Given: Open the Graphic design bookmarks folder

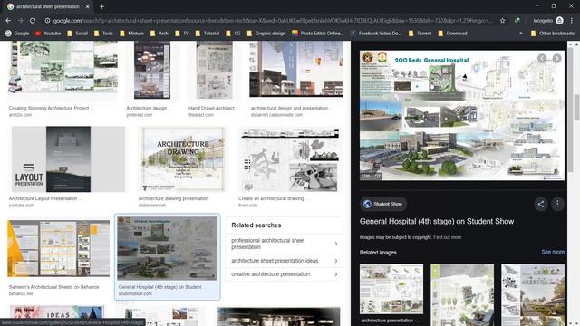Looking at the screenshot, I should (x=266, y=34).
